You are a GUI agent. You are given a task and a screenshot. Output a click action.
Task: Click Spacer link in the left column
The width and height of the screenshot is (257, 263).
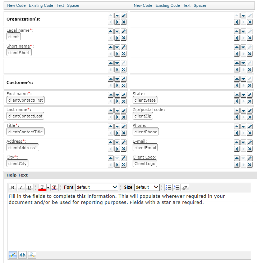73,5
